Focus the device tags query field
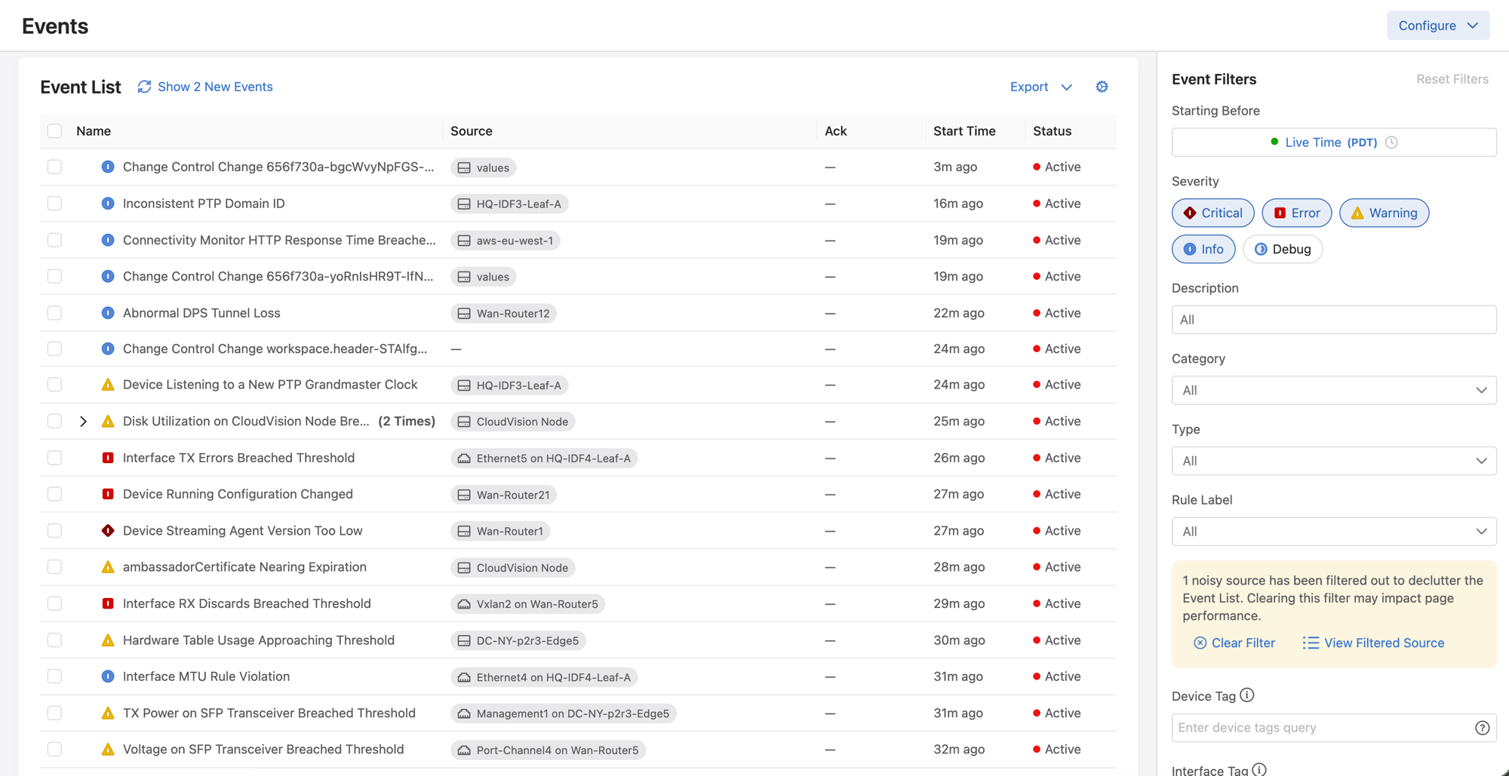 coord(1333,728)
